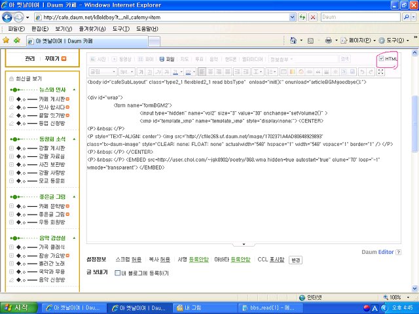Insert a quotation block in the editor
The image size is (419, 314).
coord(318,72)
